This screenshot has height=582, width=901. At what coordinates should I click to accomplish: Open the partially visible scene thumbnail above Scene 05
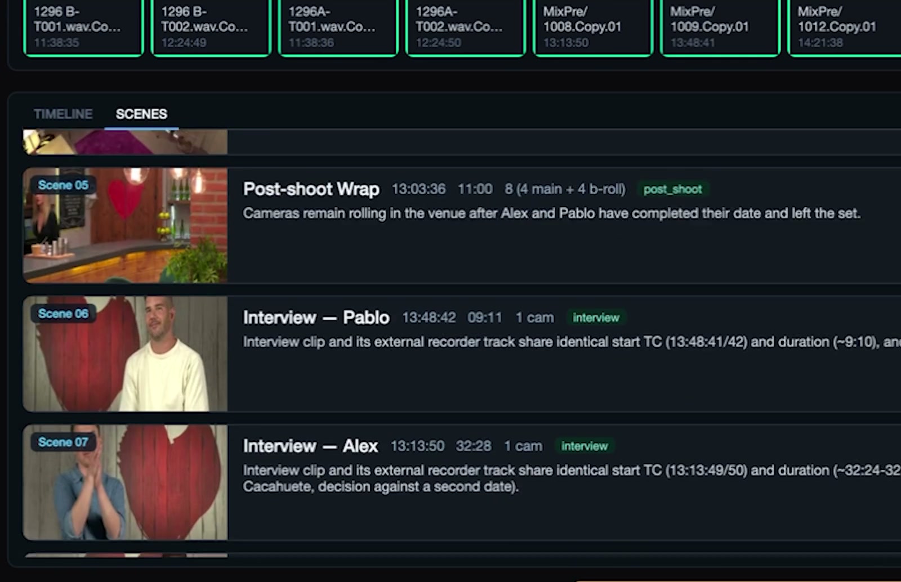tap(125, 142)
